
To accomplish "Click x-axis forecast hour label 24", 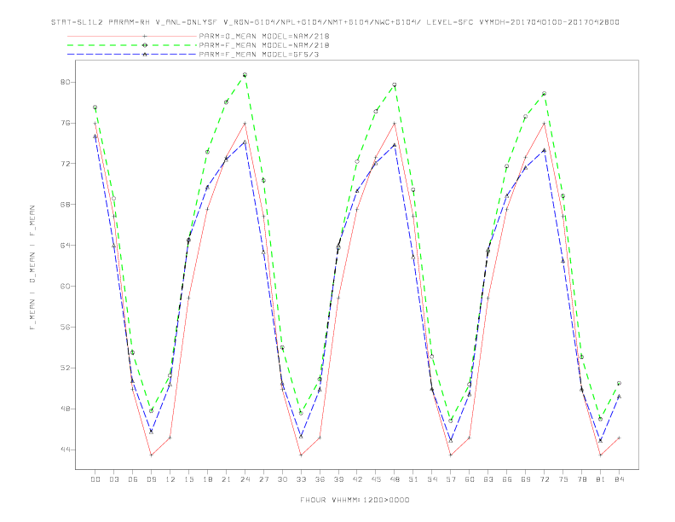I will point(245,479).
